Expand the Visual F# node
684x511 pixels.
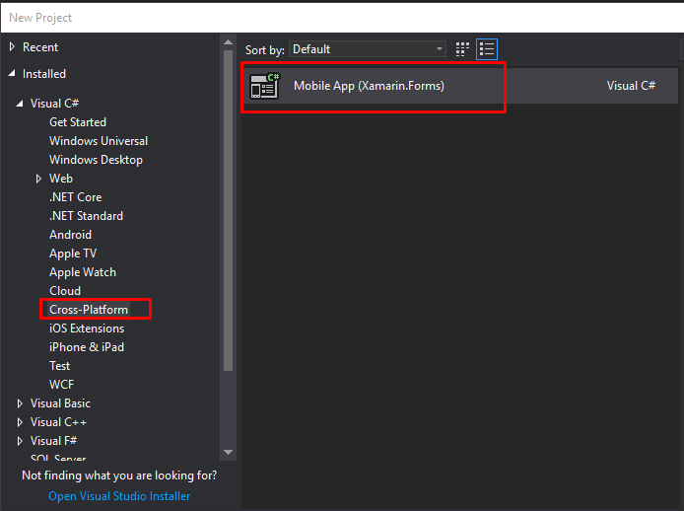click(x=20, y=441)
